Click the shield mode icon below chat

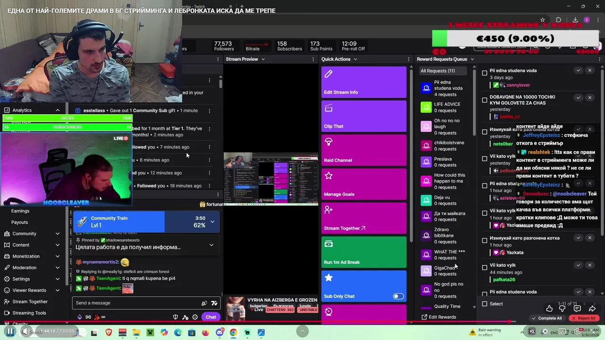[175, 317]
